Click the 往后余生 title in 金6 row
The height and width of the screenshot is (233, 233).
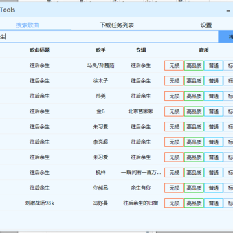point(39,111)
